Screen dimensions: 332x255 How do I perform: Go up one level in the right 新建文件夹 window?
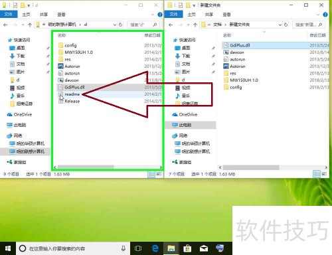[x=195, y=25]
